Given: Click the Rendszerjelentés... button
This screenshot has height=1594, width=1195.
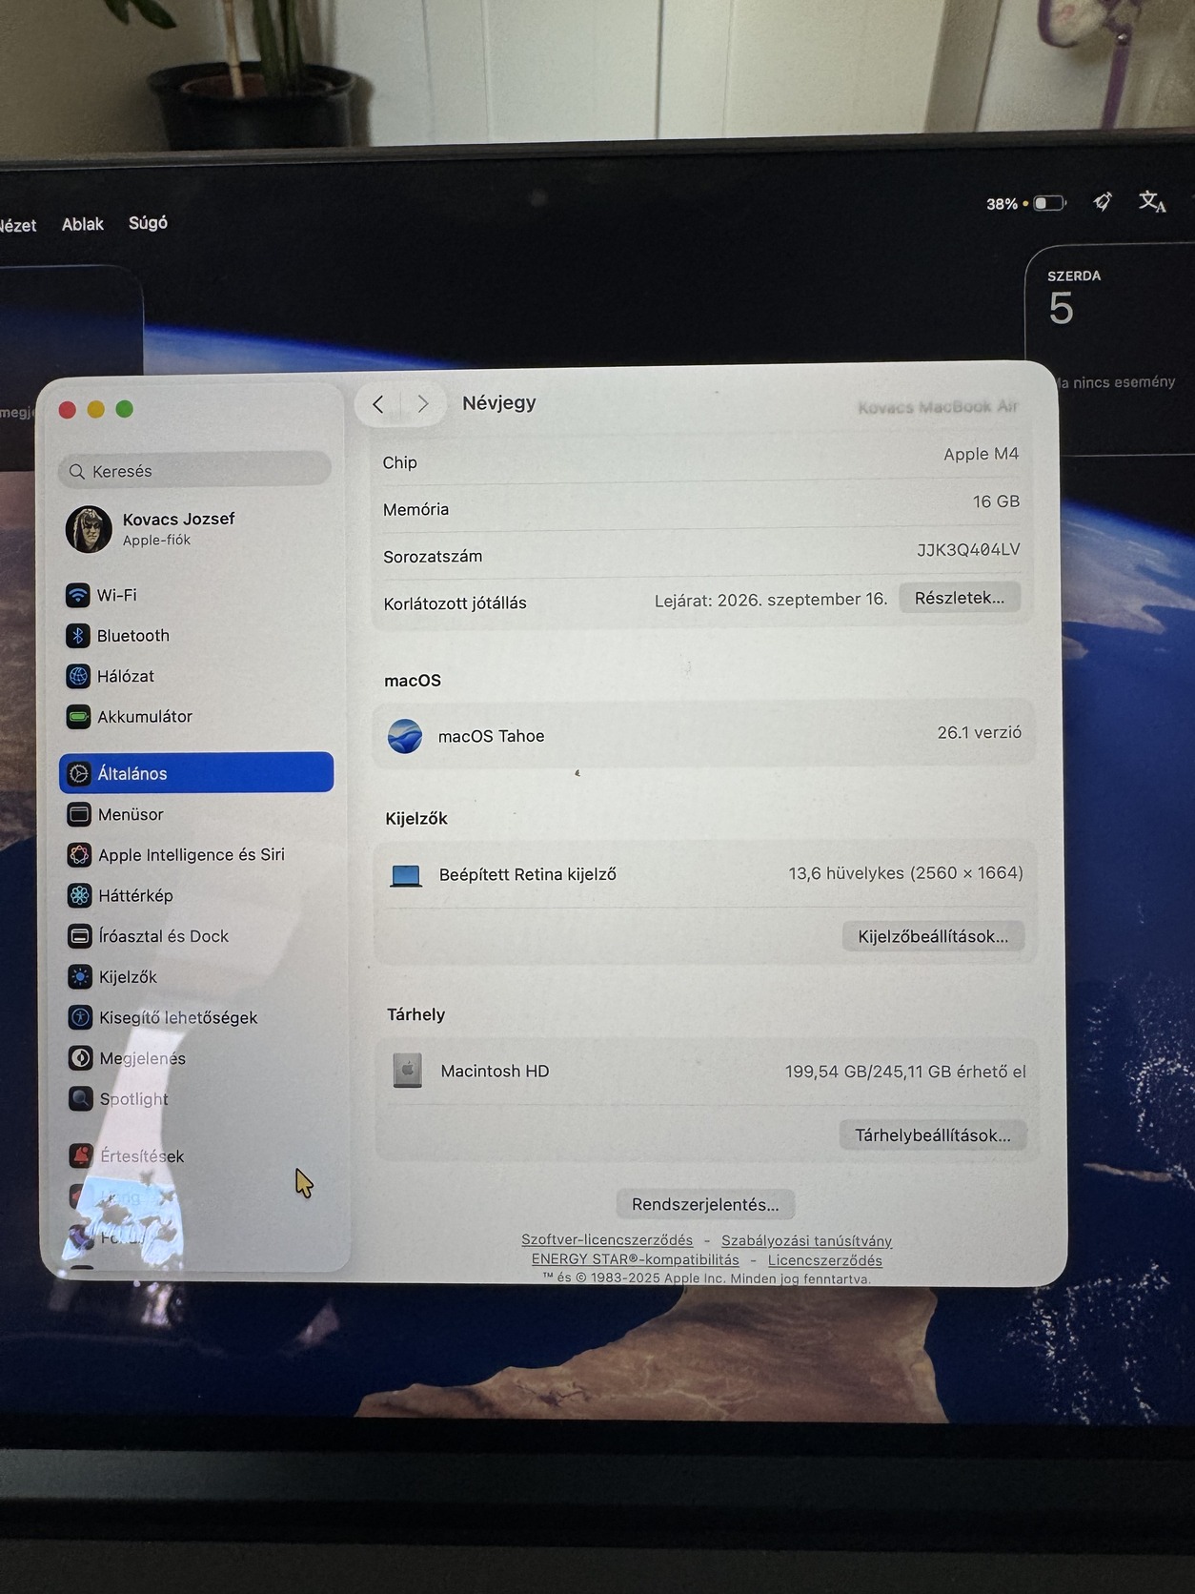Looking at the screenshot, I should point(705,1204).
